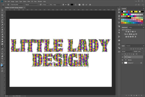Select the Eraser tool
Screen dimensions: 145x97
coord(2,34)
